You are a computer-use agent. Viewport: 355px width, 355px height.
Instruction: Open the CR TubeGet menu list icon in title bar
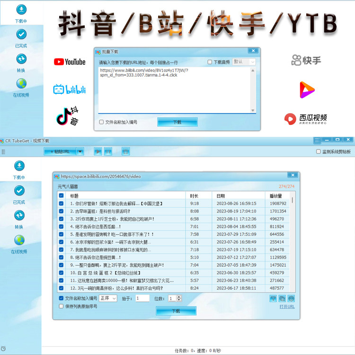[x=317, y=141]
